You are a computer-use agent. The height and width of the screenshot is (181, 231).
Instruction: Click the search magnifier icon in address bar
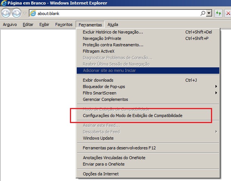point(203,13)
